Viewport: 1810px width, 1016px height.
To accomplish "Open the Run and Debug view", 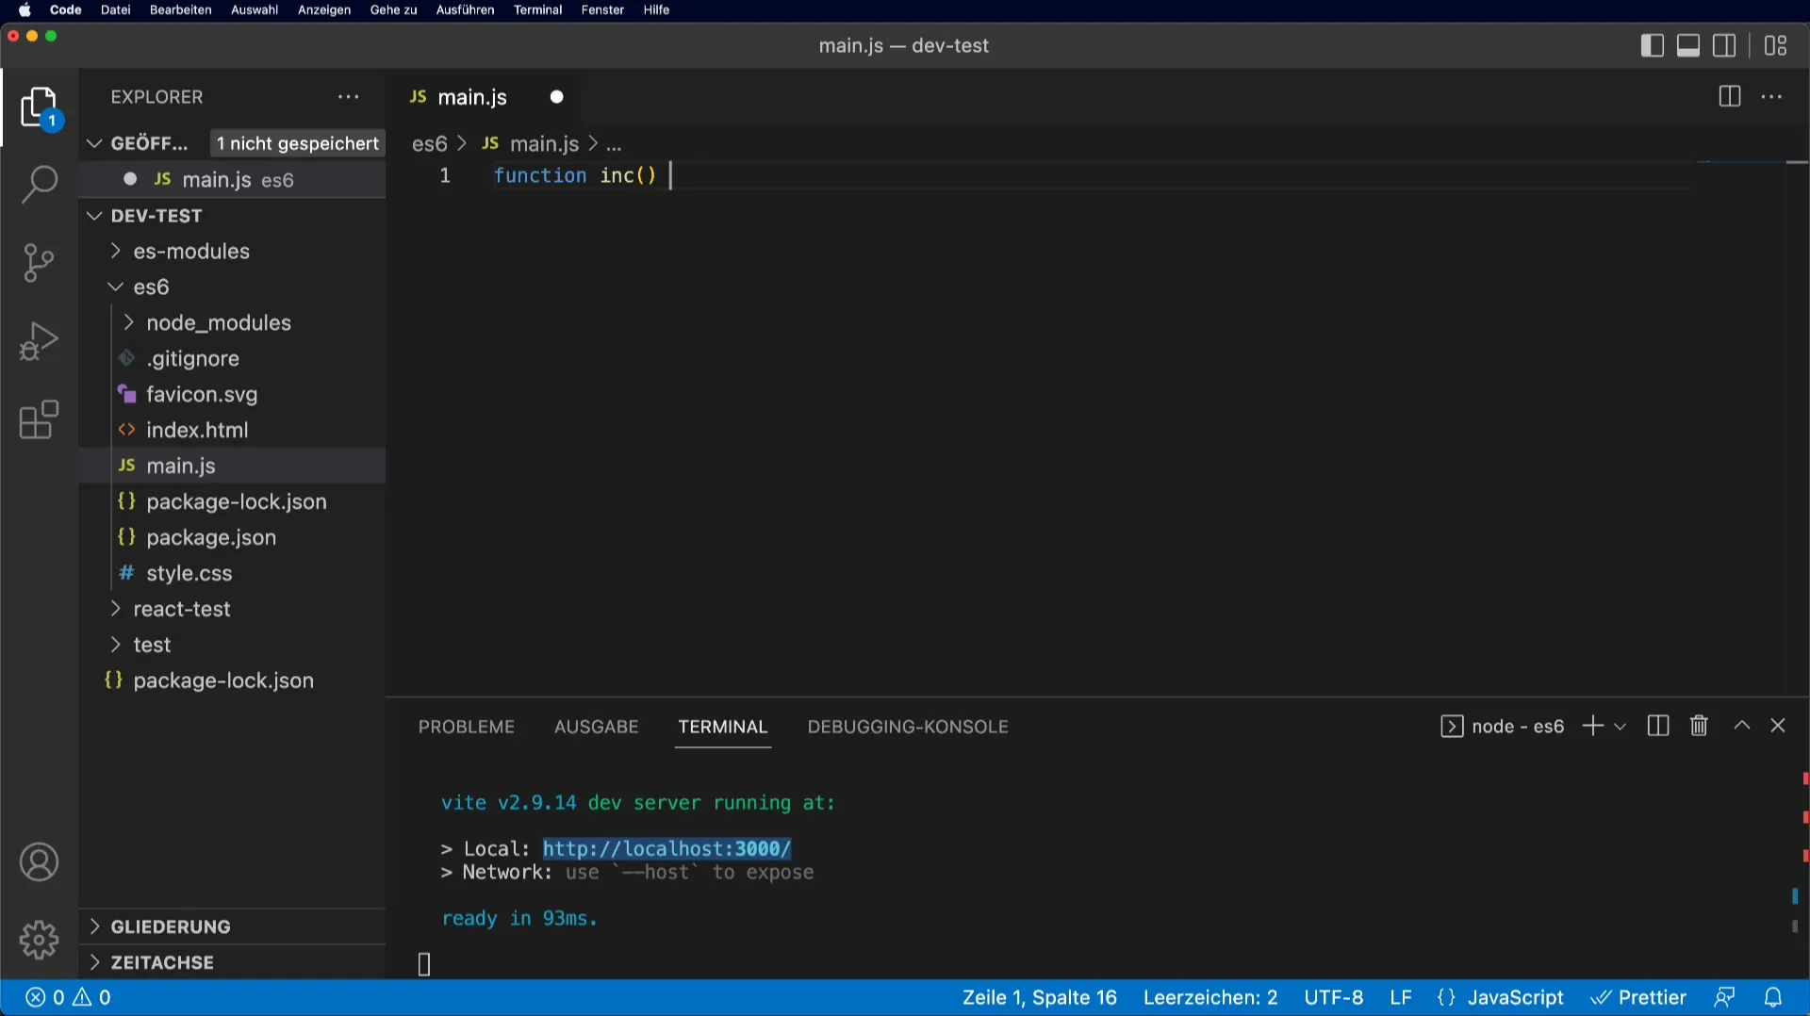I will point(39,341).
